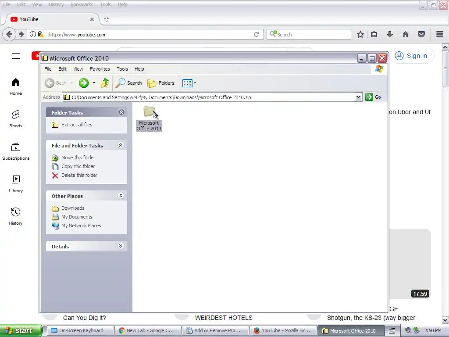Open YouTube Subscriptions in sidebar
The image size is (449, 337).
(x=16, y=151)
